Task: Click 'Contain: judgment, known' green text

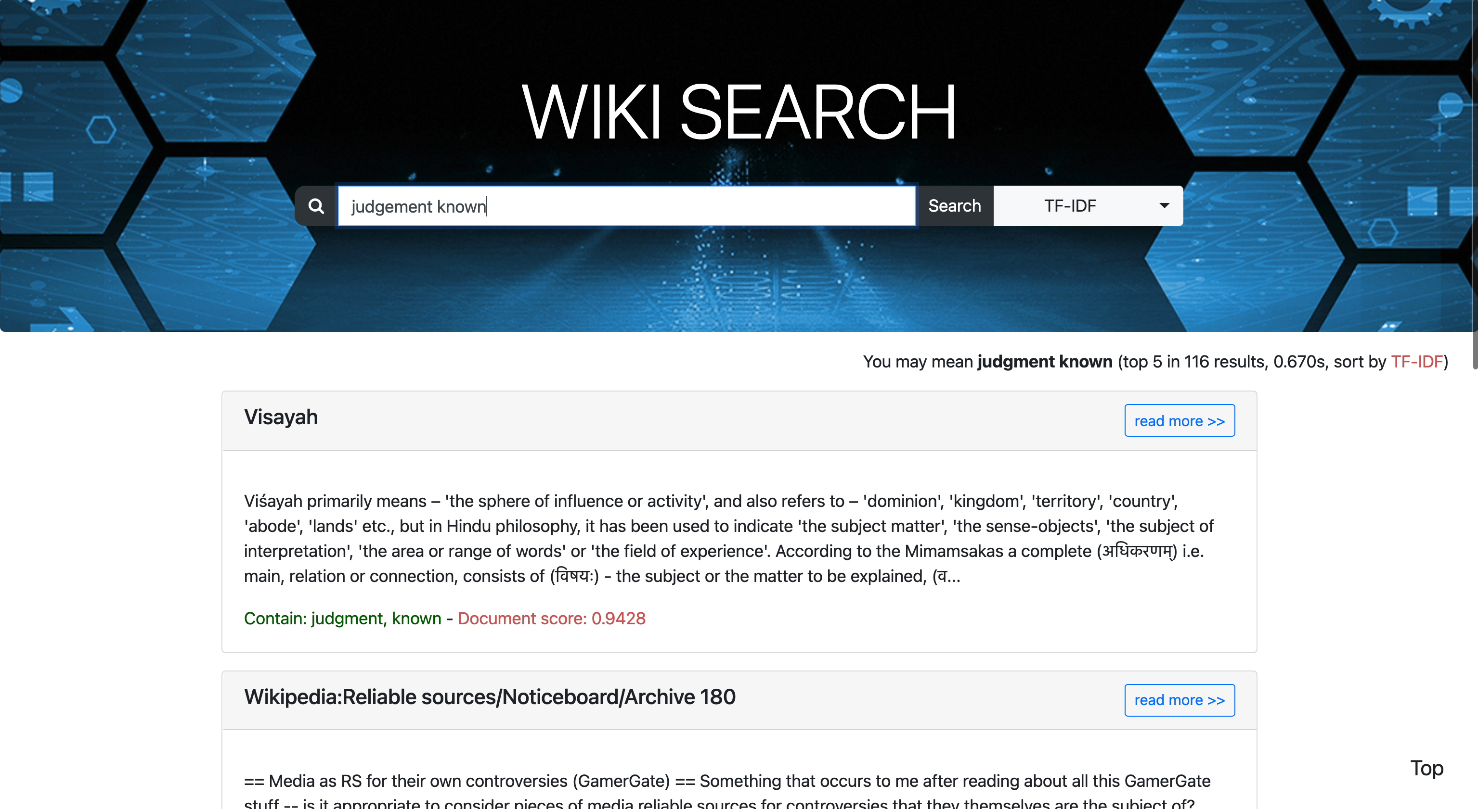Action: (342, 618)
